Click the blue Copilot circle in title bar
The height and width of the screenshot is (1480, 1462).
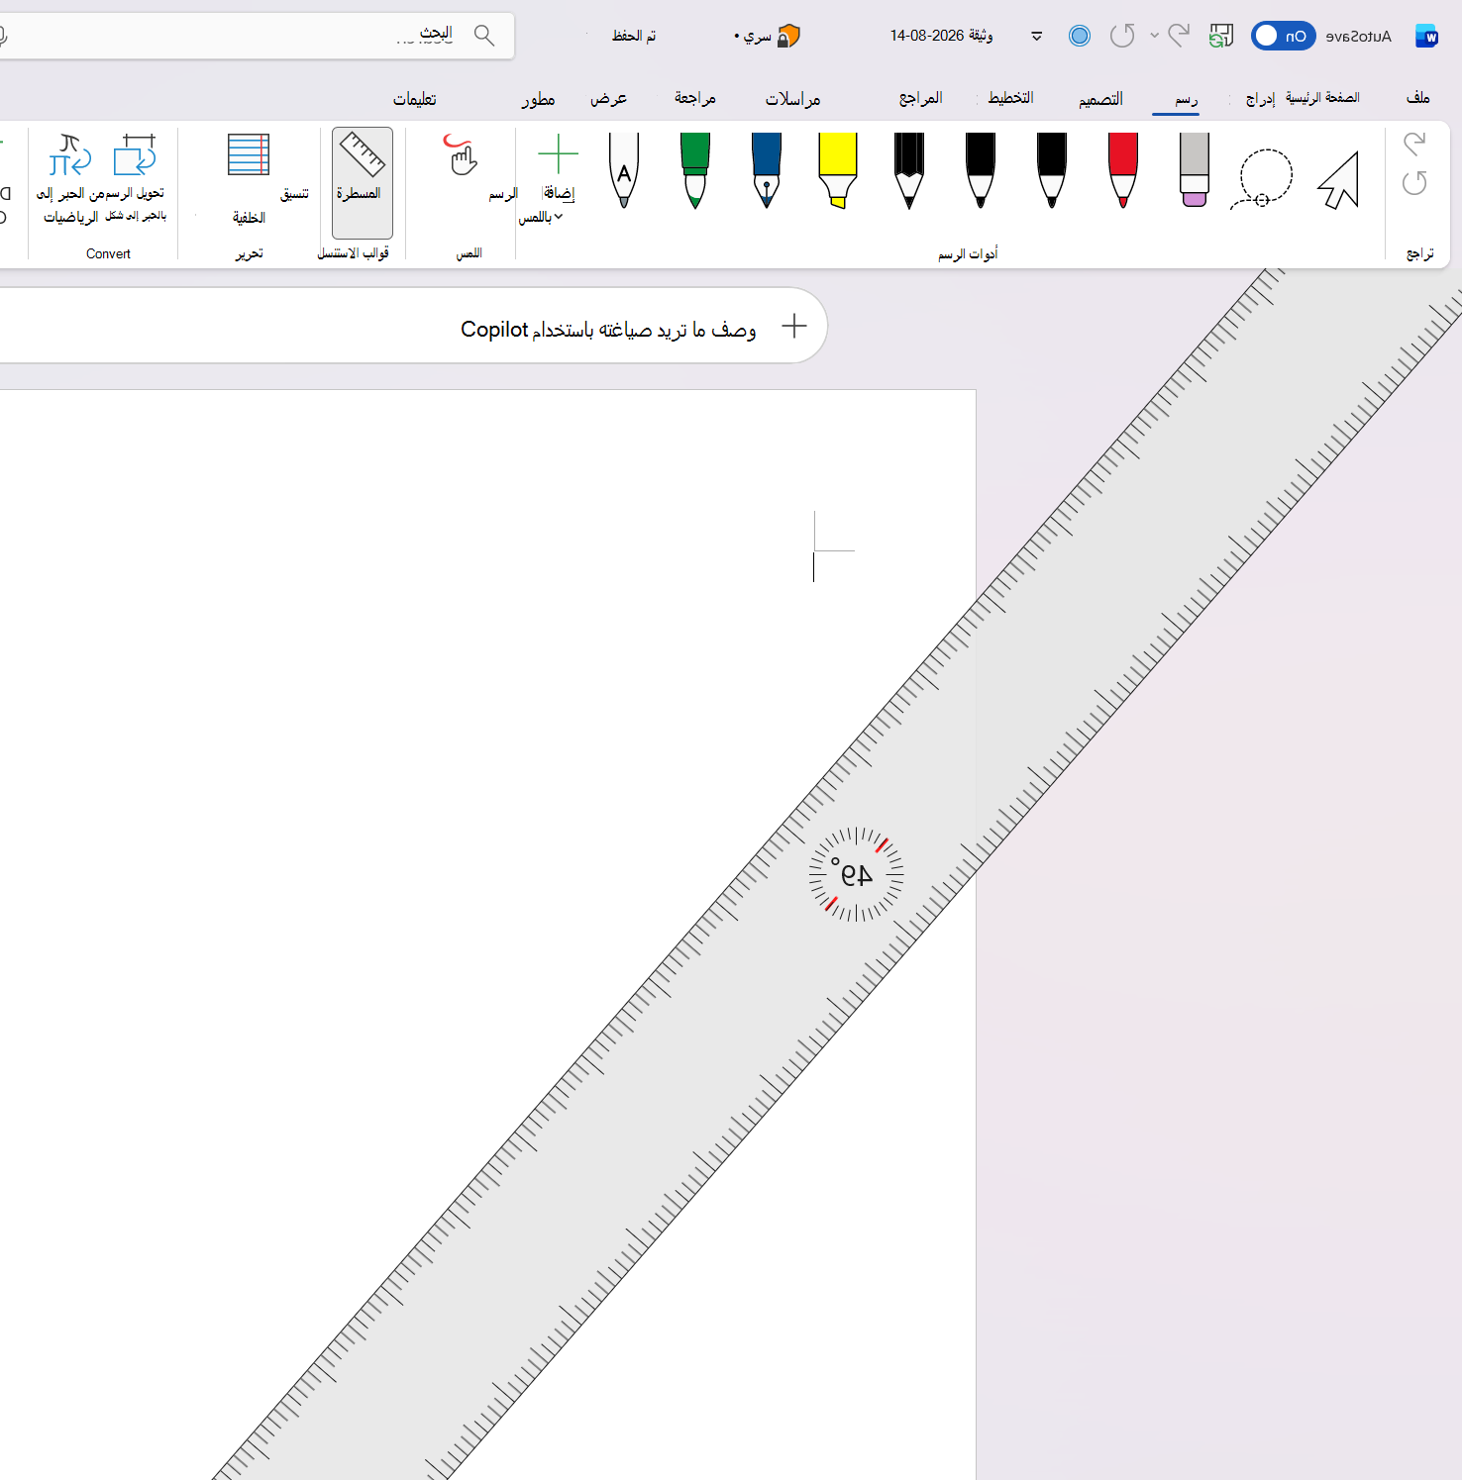click(x=1080, y=36)
